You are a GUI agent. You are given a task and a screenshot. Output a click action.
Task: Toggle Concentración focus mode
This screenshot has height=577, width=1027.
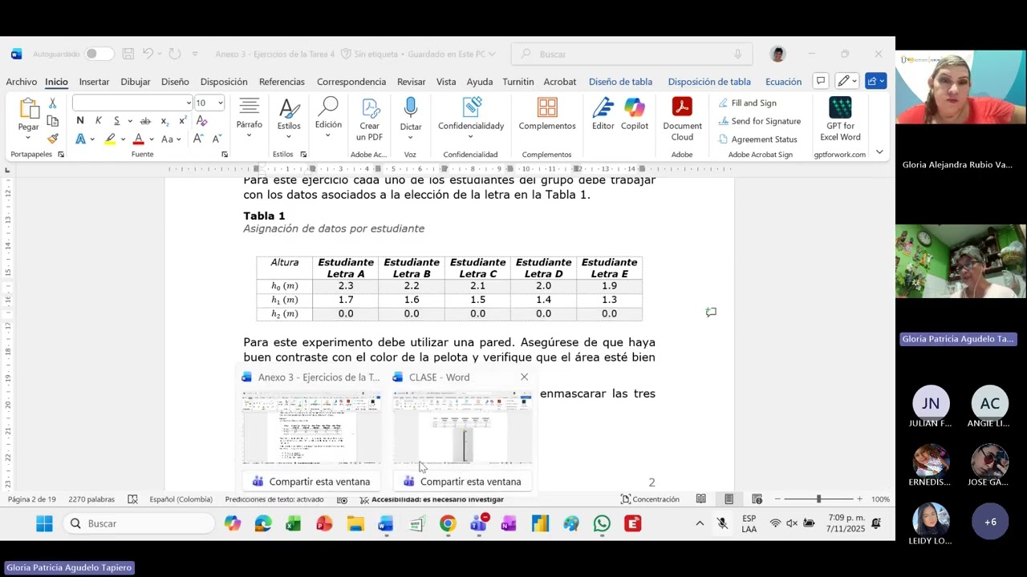[x=650, y=499]
